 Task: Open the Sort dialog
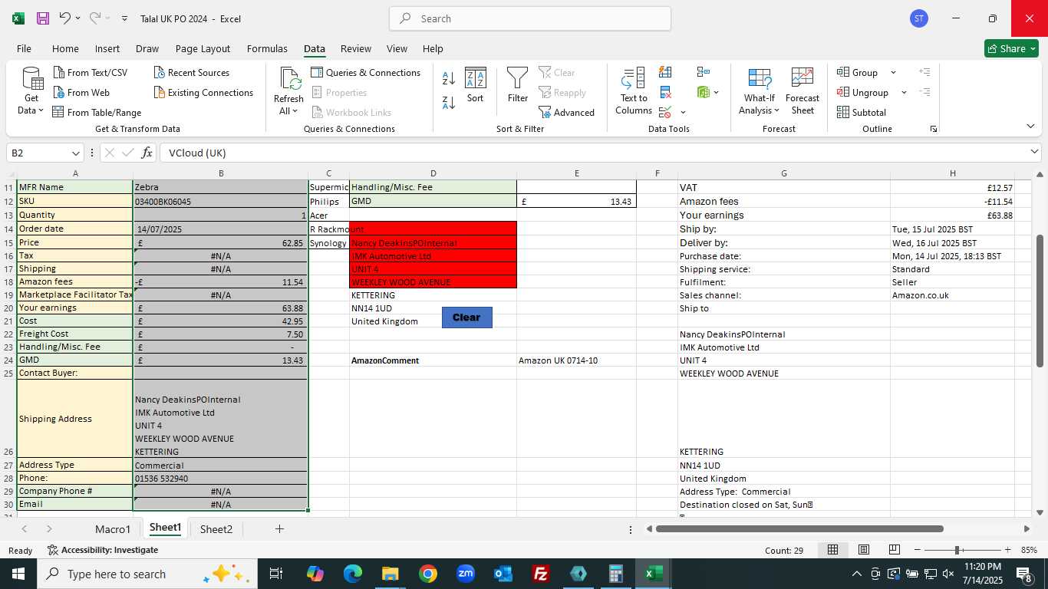click(x=476, y=84)
